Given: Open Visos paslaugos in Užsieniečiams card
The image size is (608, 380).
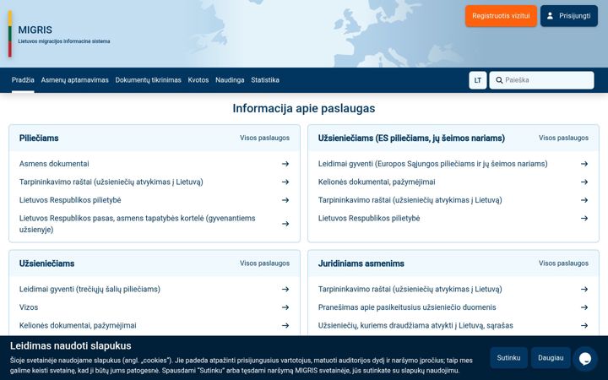Looking at the screenshot, I should pyautogui.click(x=264, y=263).
